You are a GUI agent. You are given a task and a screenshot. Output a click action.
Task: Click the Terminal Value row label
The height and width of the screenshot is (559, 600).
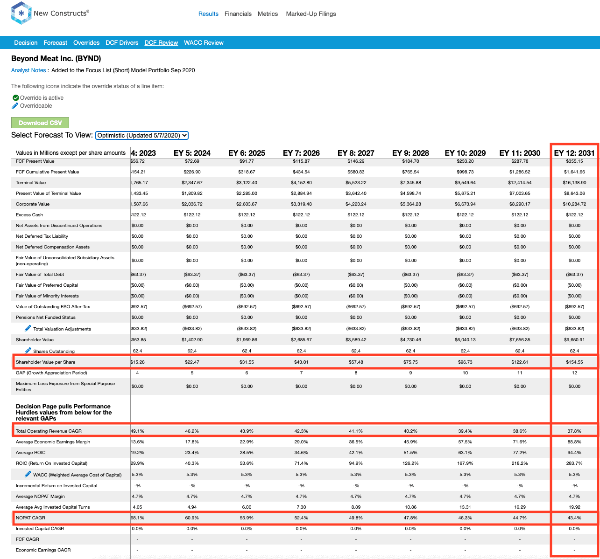pos(31,182)
